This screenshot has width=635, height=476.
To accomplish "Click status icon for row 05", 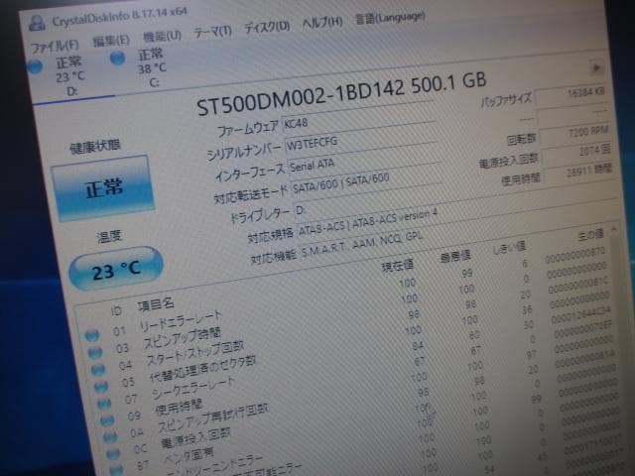I will (x=101, y=387).
